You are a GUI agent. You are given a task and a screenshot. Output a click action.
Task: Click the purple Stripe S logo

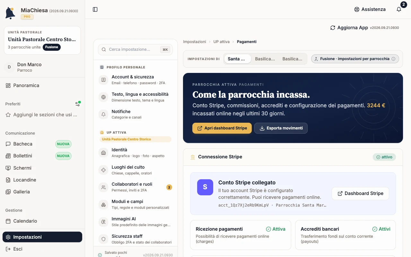pyautogui.click(x=205, y=187)
